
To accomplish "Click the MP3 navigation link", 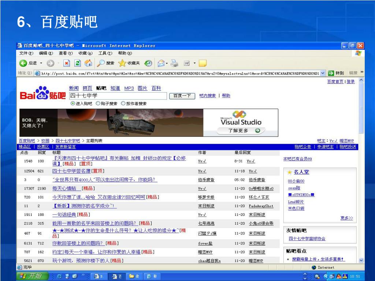I will point(129,88).
